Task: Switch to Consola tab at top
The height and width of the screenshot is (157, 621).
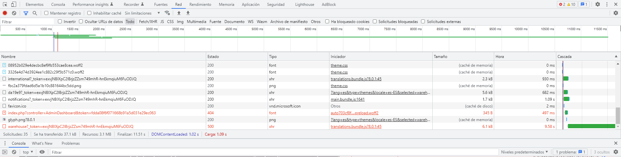Action: pyautogui.click(x=58, y=4)
